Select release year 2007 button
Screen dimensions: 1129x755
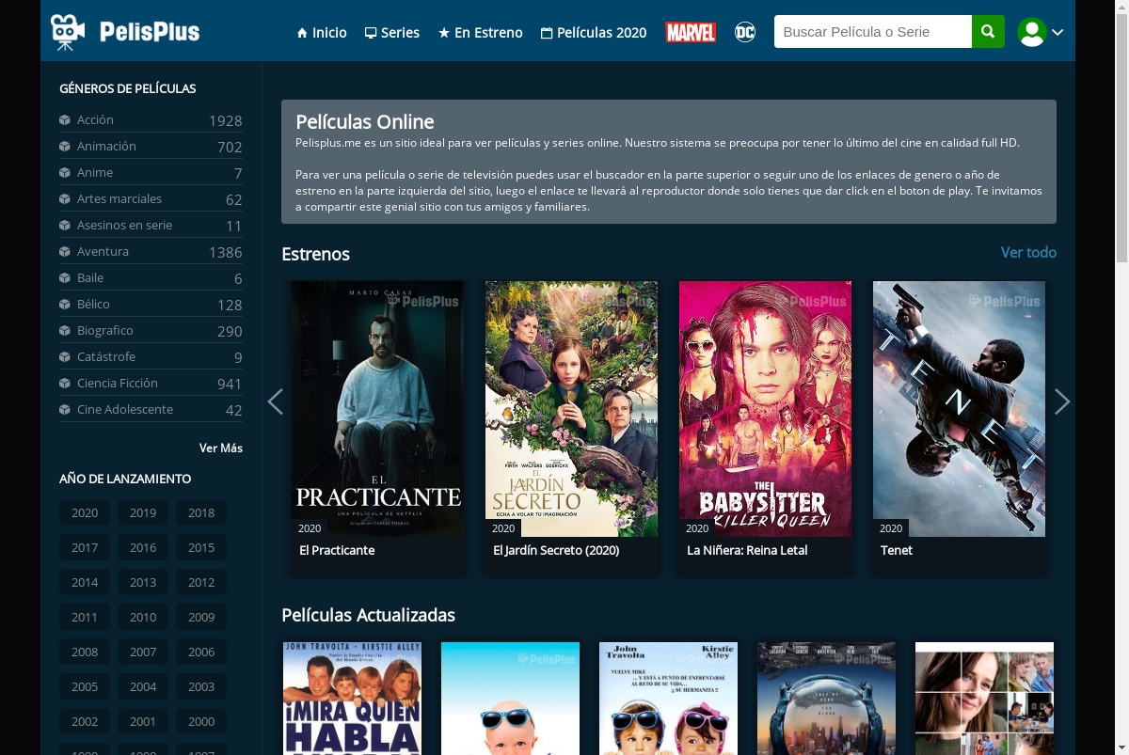tap(143, 652)
